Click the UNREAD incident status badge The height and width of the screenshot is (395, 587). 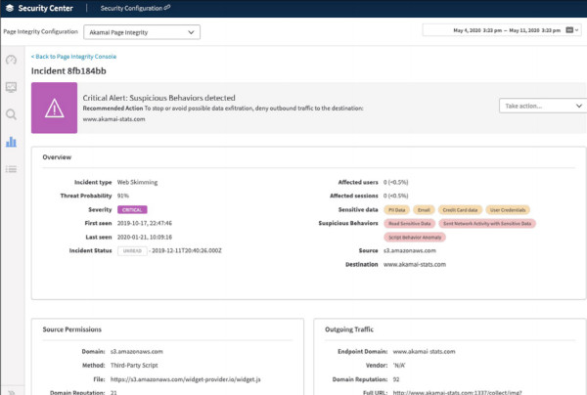[x=132, y=250]
